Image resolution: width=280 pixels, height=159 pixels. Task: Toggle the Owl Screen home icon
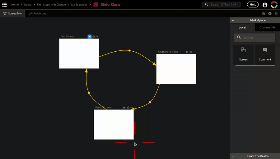coord(90,37)
